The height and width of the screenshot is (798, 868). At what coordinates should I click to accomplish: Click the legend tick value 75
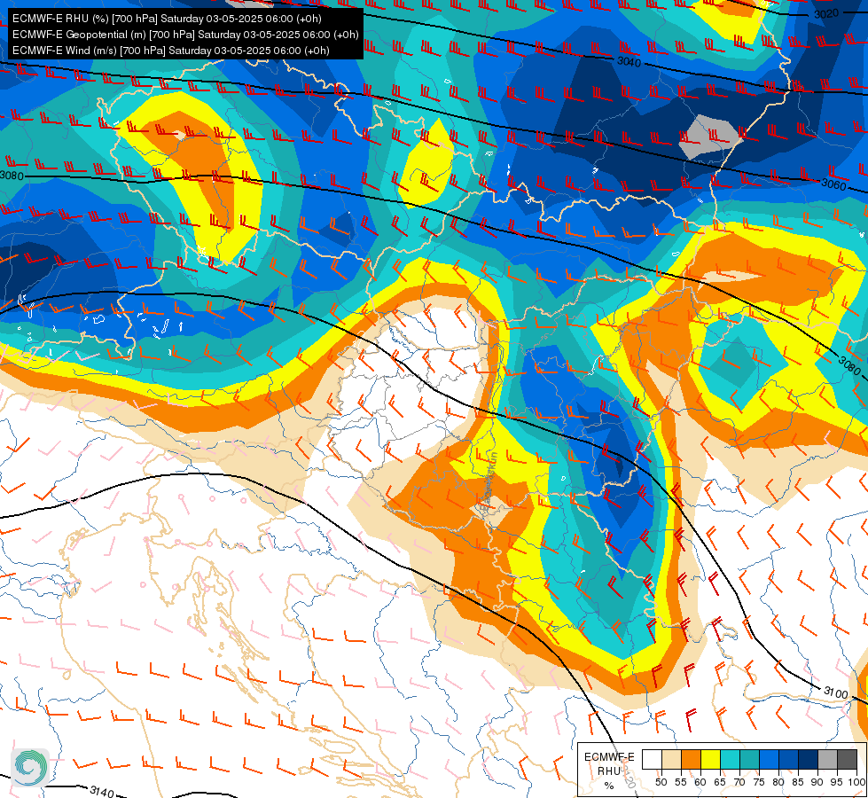(759, 783)
